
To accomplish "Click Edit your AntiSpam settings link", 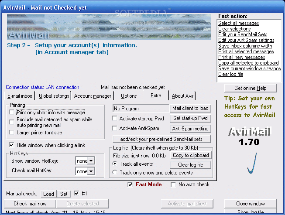I will pyautogui.click(x=246, y=40).
